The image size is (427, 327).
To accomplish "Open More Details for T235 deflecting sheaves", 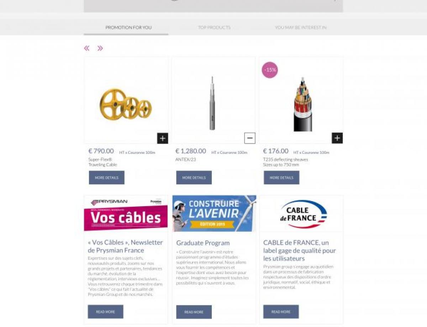I will [281, 177].
